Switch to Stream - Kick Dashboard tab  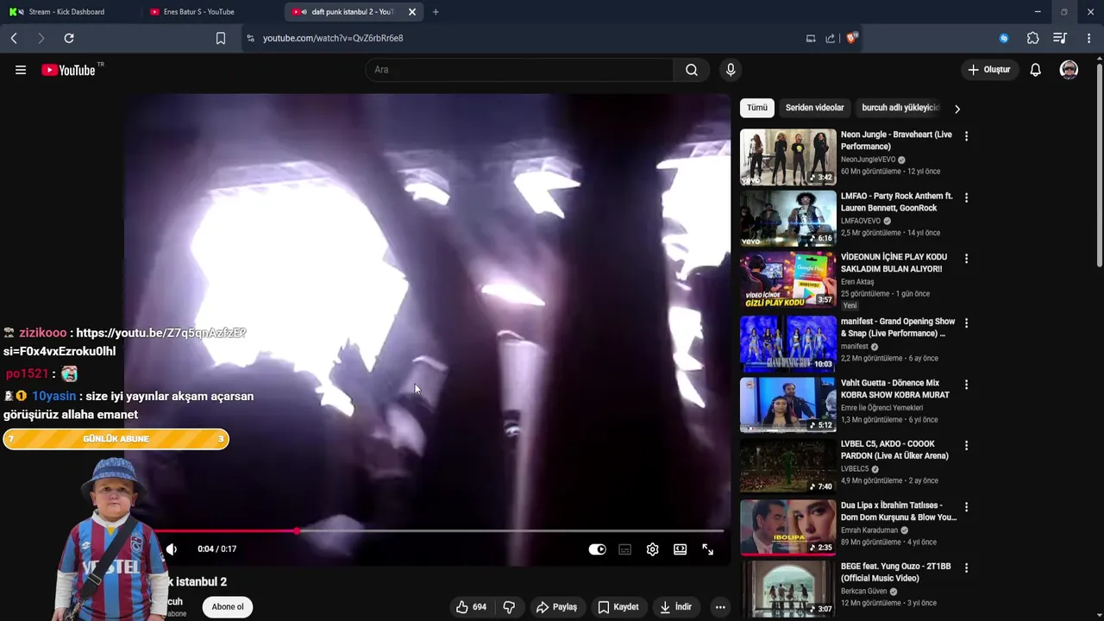tap(69, 12)
